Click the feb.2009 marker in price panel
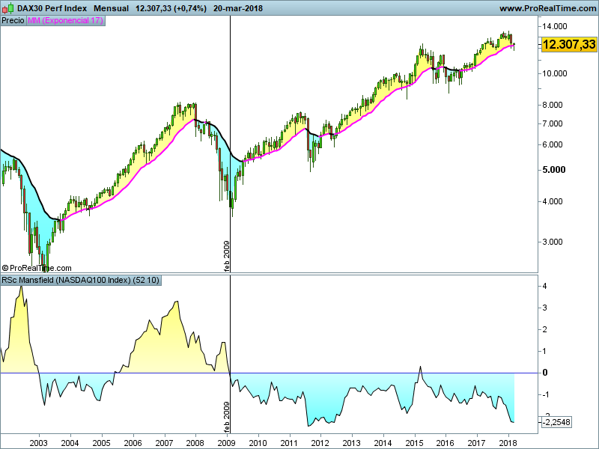Screen dimensions: 599x449 click(227, 254)
